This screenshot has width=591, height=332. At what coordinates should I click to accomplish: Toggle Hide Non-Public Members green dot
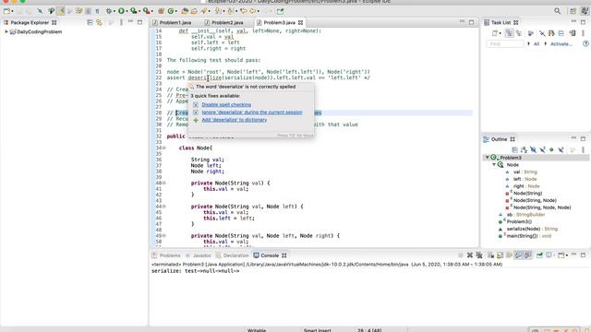pyautogui.click(x=551, y=149)
